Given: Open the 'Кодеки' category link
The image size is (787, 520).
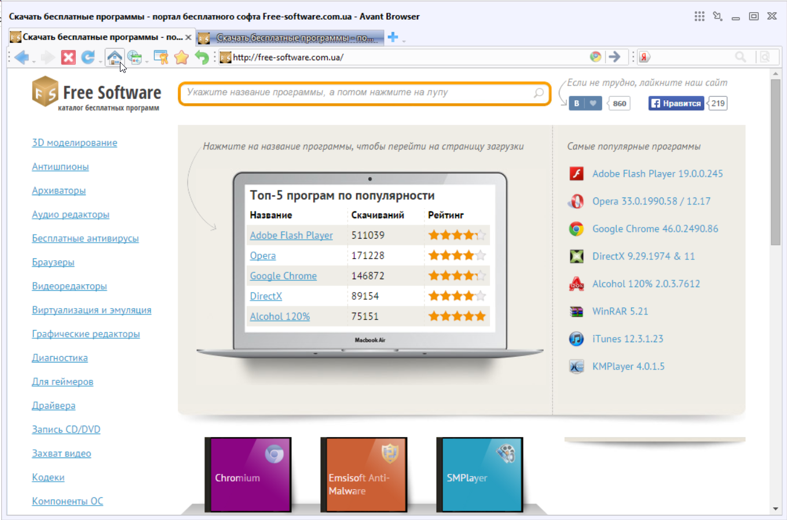Looking at the screenshot, I should [48, 477].
